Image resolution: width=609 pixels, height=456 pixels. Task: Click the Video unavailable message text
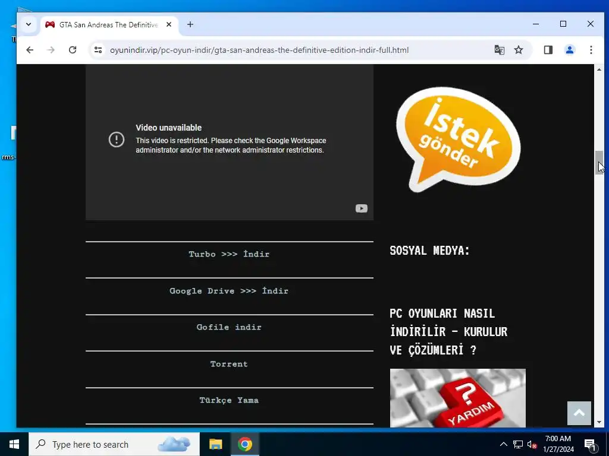[x=168, y=128]
